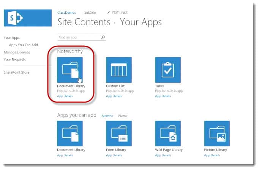The height and width of the screenshot is (170, 259).
Task: Click the search magnifier icon
Action: (103, 37)
